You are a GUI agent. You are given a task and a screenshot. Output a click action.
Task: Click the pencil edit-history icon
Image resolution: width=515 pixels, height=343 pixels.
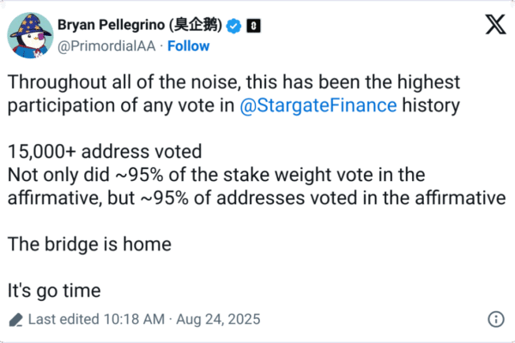coord(15,320)
